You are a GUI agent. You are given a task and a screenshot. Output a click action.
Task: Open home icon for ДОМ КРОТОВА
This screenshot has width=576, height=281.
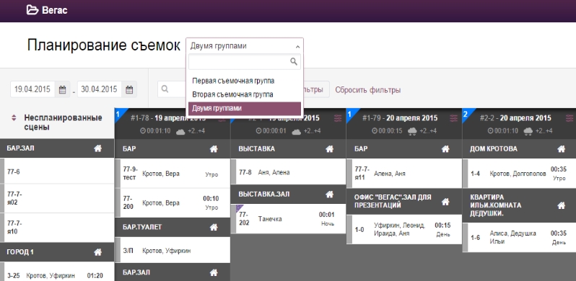pyautogui.click(x=562, y=149)
